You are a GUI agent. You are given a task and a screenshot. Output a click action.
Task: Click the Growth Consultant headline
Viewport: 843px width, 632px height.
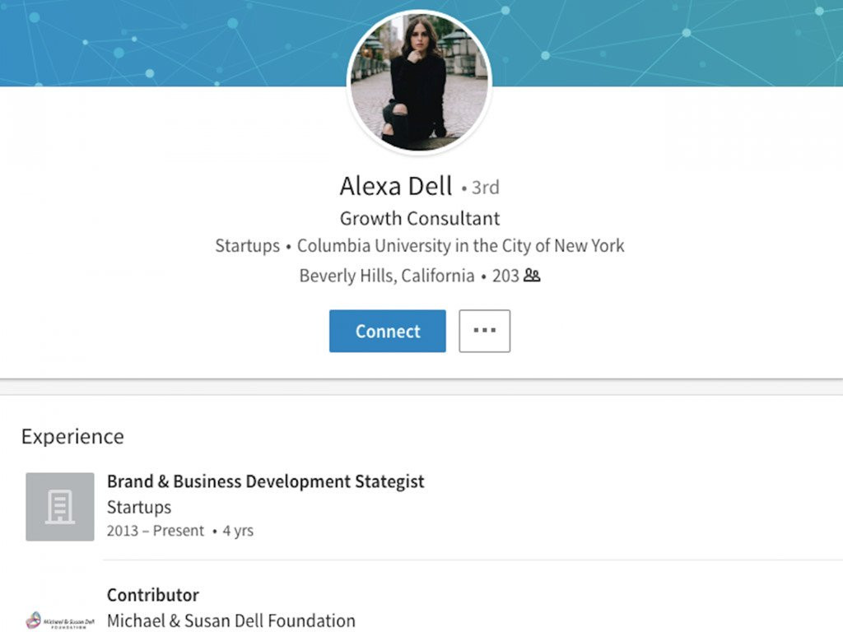pyautogui.click(x=419, y=219)
